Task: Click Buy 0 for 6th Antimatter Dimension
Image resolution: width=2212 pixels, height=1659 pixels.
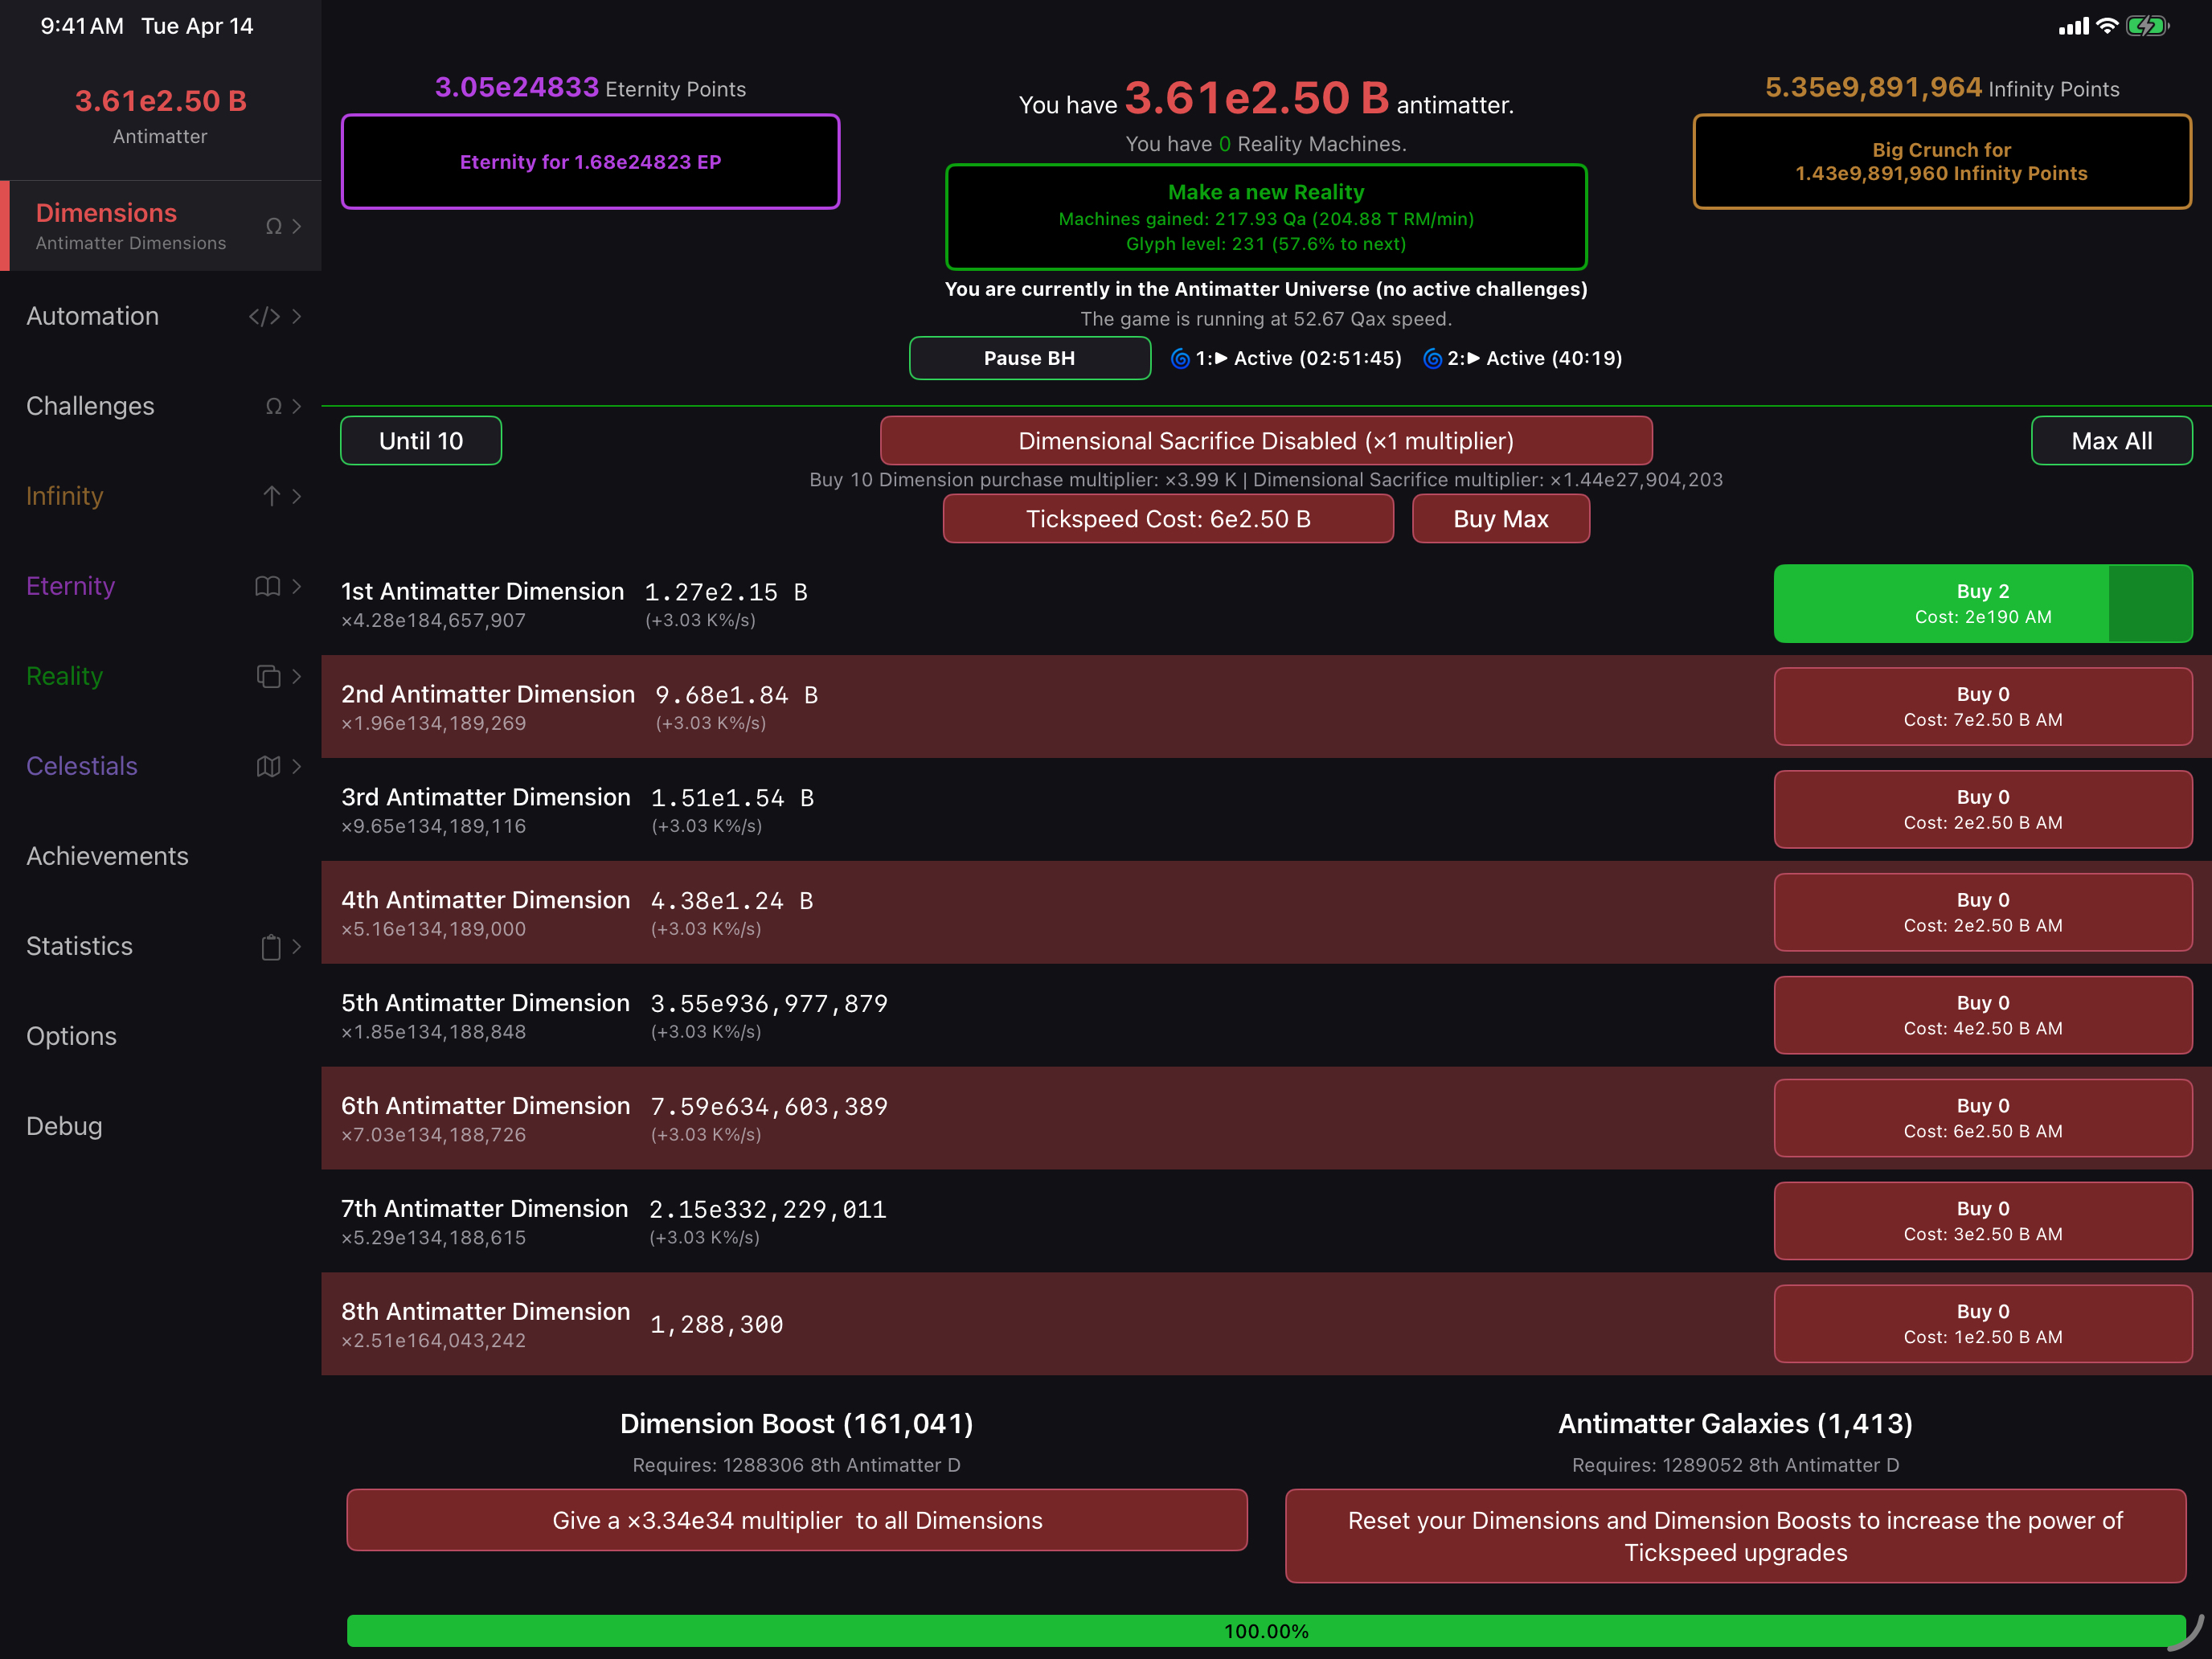Action: [1983, 1118]
